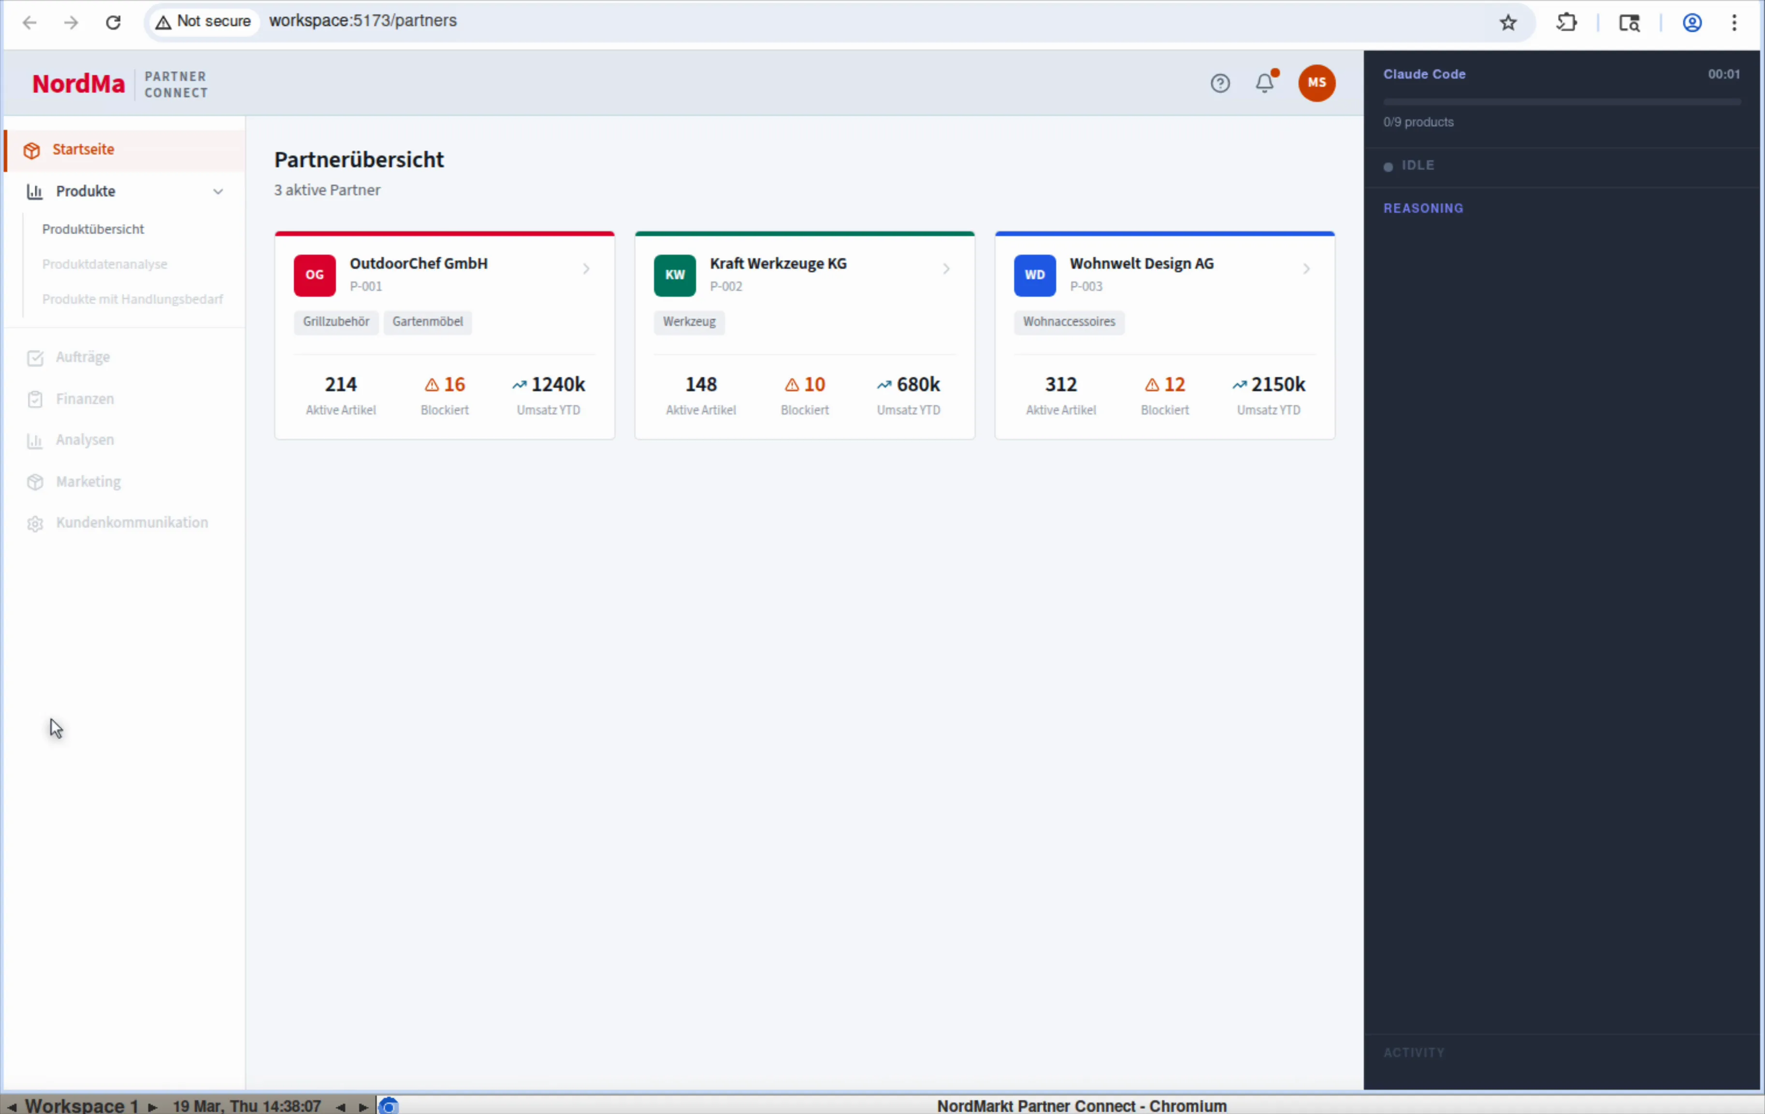Open the Wohnwelt Design AG partner name
This screenshot has width=1765, height=1114.
pos(1141,264)
